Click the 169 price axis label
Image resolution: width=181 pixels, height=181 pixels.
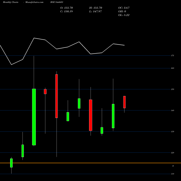(x=172, y=68)
